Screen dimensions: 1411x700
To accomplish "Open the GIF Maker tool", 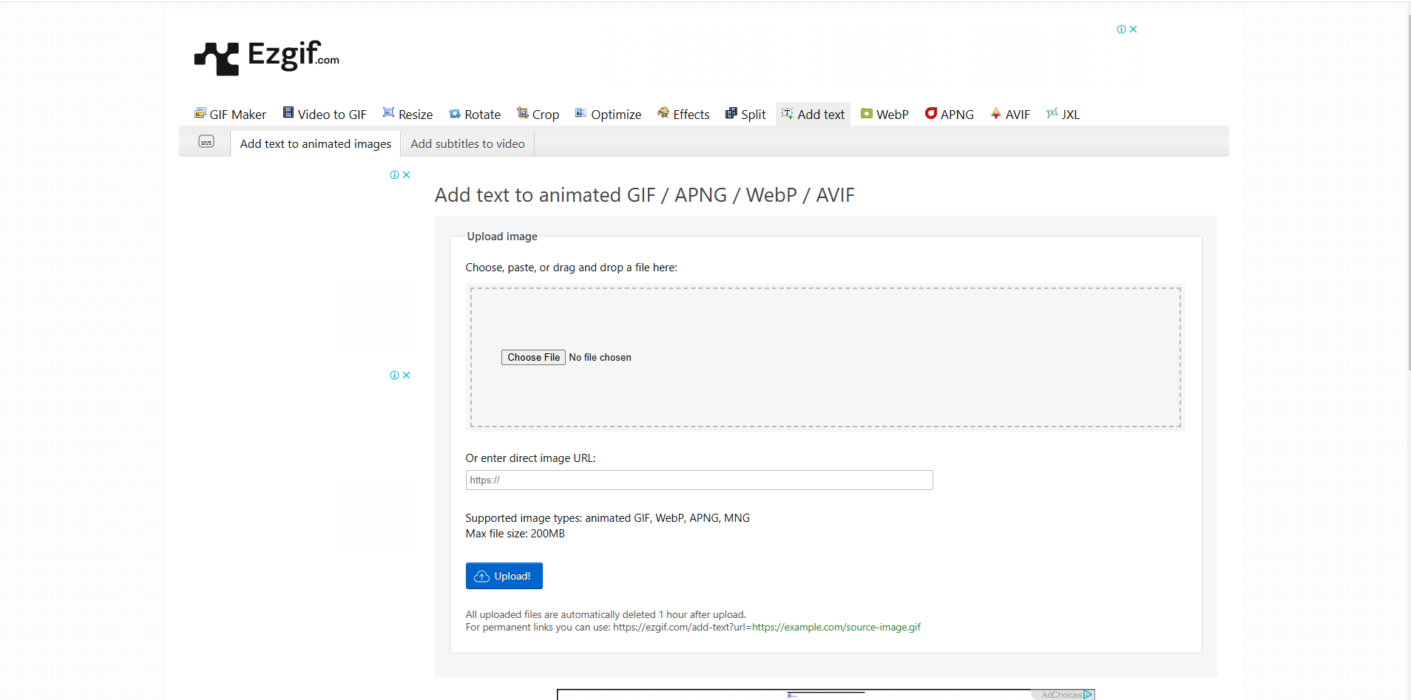I will point(230,114).
